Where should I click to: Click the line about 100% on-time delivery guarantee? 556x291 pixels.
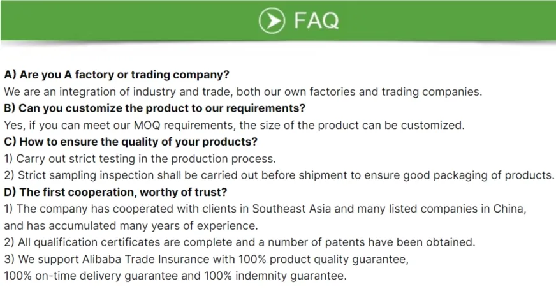click(175, 276)
